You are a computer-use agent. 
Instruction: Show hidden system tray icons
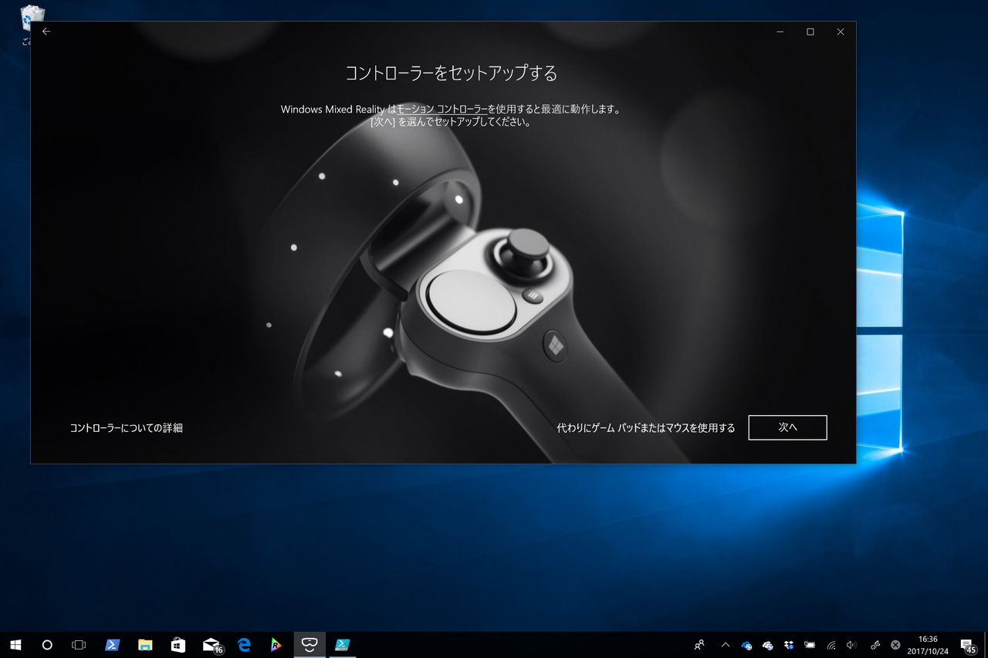(725, 645)
